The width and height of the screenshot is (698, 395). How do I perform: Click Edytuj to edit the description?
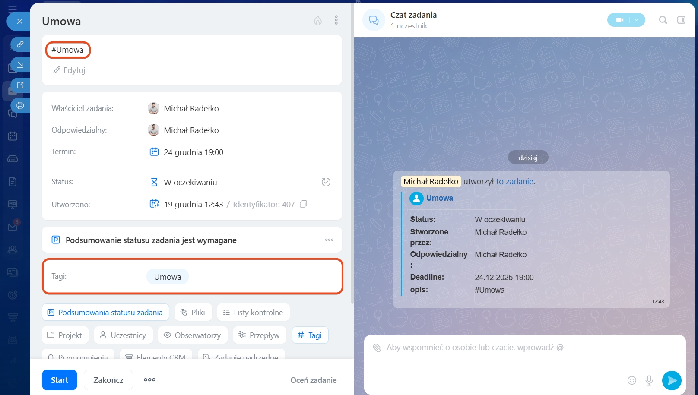coord(69,70)
